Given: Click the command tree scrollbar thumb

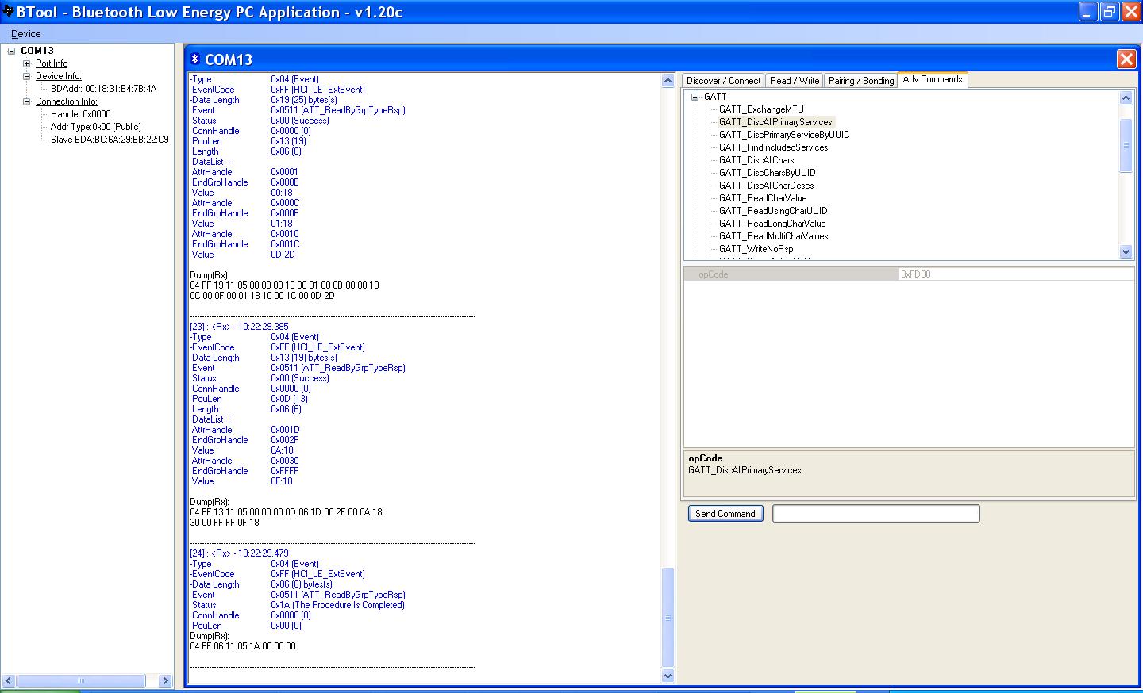Looking at the screenshot, I should [1126, 146].
